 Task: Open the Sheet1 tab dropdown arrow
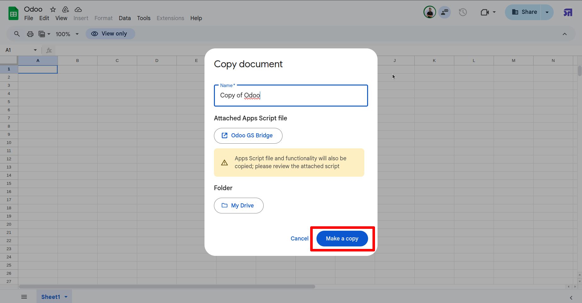pos(66,297)
